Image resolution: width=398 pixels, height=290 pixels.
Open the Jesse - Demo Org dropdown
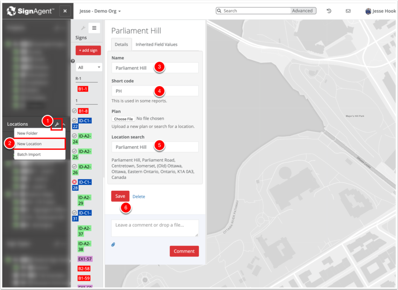100,11
